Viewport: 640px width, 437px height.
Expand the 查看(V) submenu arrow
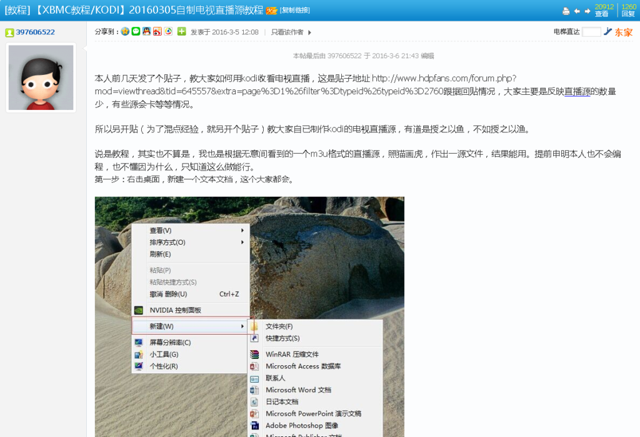(x=242, y=230)
